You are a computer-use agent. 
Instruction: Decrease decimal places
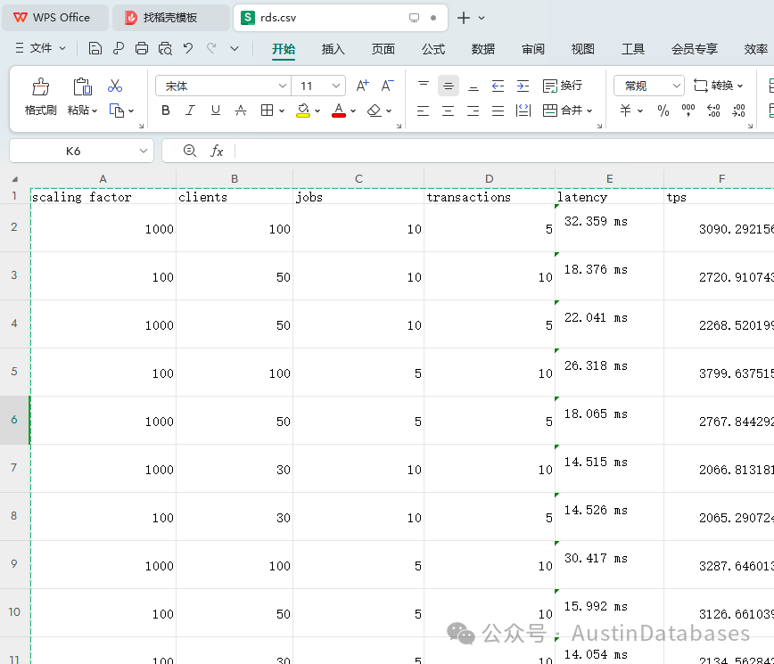click(738, 111)
